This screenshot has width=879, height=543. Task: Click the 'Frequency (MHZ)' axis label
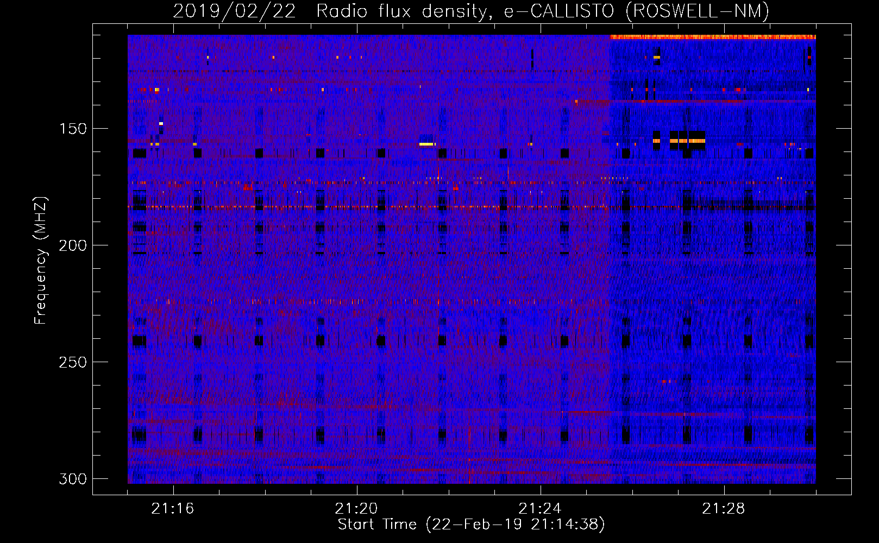point(41,260)
